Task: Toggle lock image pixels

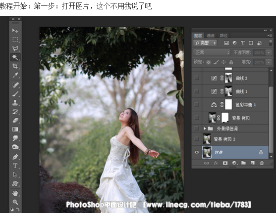Action: tap(216, 62)
